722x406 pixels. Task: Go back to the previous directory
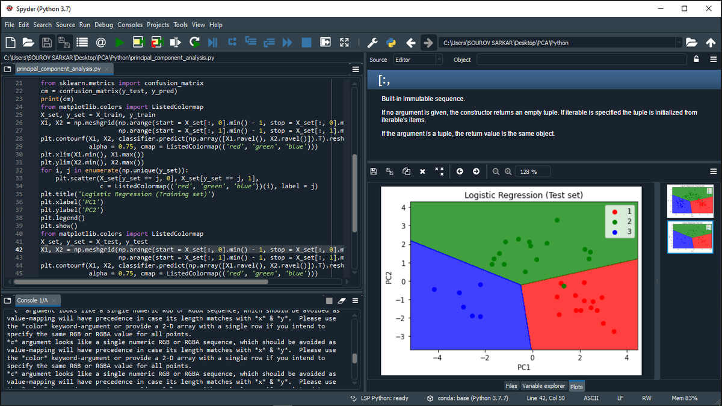[x=411, y=43]
